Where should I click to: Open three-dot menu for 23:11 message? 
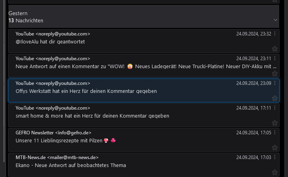275,59
